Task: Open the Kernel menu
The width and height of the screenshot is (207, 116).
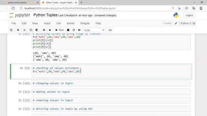Action: [71, 23]
